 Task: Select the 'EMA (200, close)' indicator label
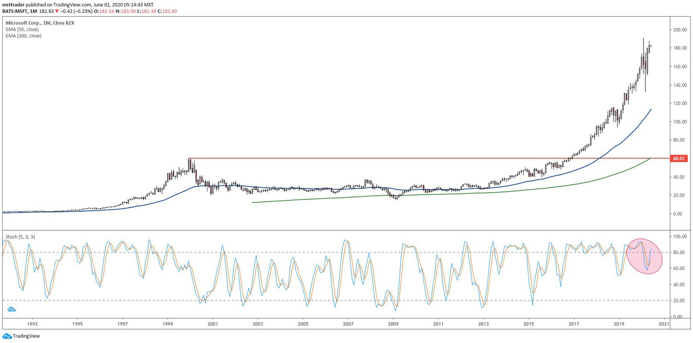coord(24,36)
